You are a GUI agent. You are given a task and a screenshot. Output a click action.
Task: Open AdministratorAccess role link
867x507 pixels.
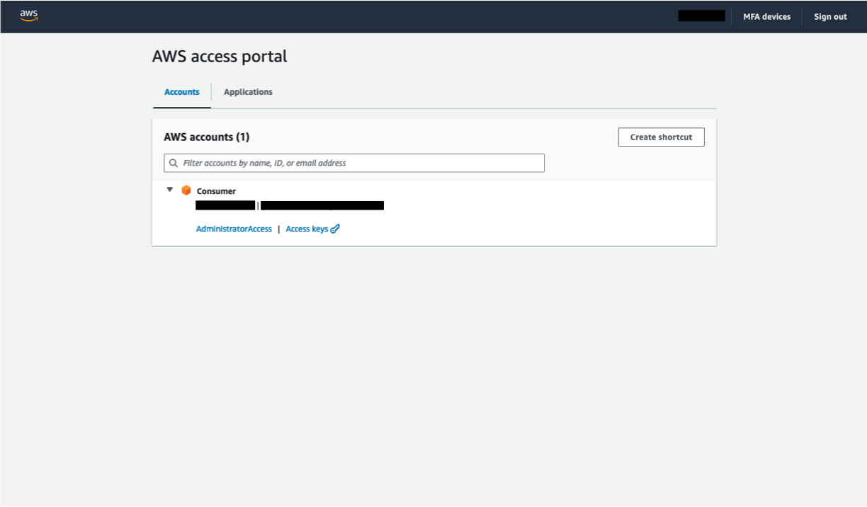point(234,228)
